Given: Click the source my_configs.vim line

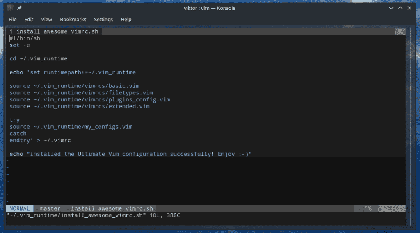Looking at the screenshot, I should tap(71, 127).
